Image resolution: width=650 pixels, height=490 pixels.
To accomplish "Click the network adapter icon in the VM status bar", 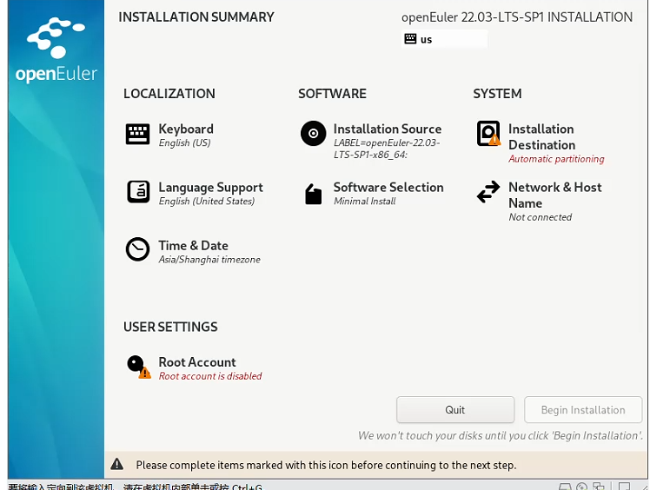I will pyautogui.click(x=598, y=487).
